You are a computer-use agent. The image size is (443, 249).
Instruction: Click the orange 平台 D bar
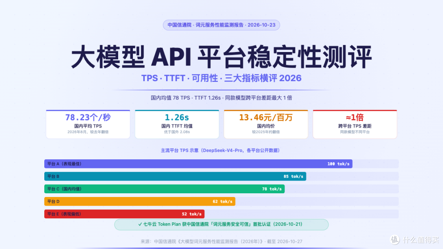click(x=140, y=201)
